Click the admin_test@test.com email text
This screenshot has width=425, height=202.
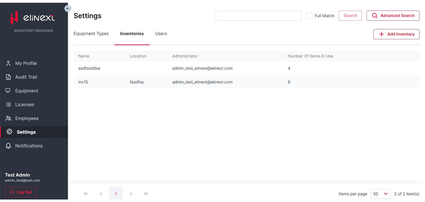tap(22, 180)
